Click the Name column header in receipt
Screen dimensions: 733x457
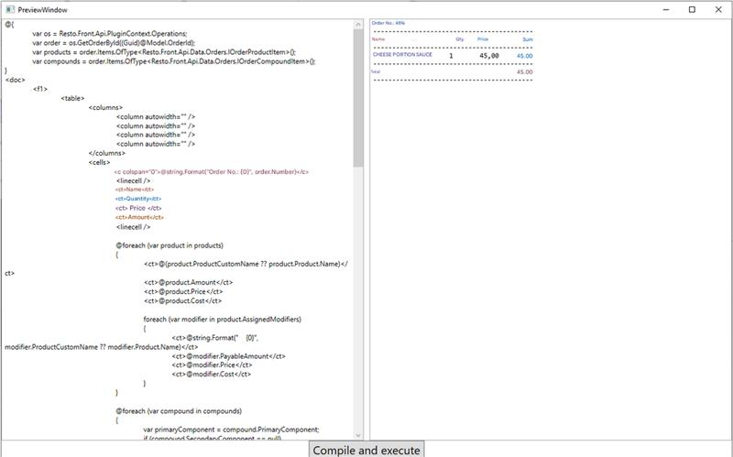click(378, 39)
